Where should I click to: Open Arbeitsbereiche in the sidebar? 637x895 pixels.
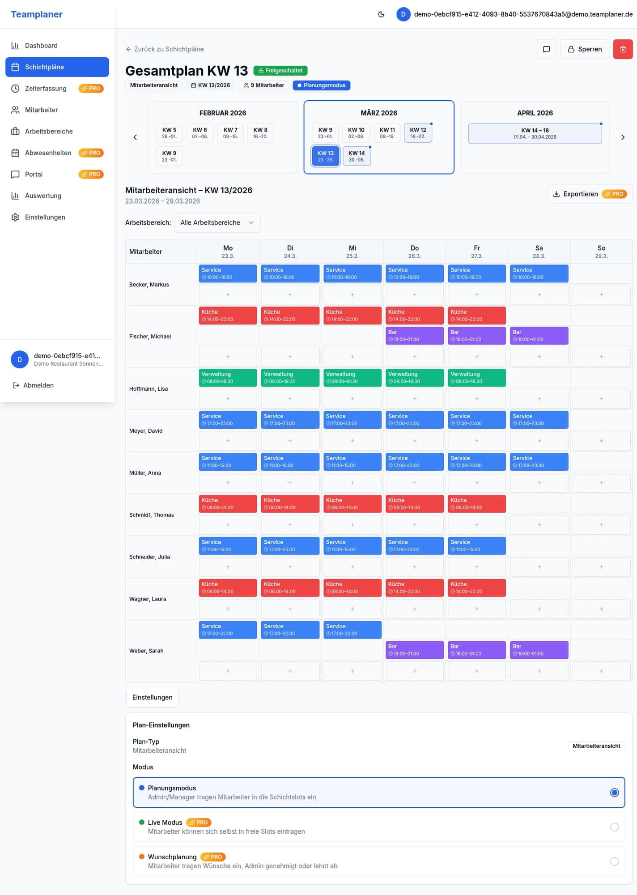[x=49, y=132]
